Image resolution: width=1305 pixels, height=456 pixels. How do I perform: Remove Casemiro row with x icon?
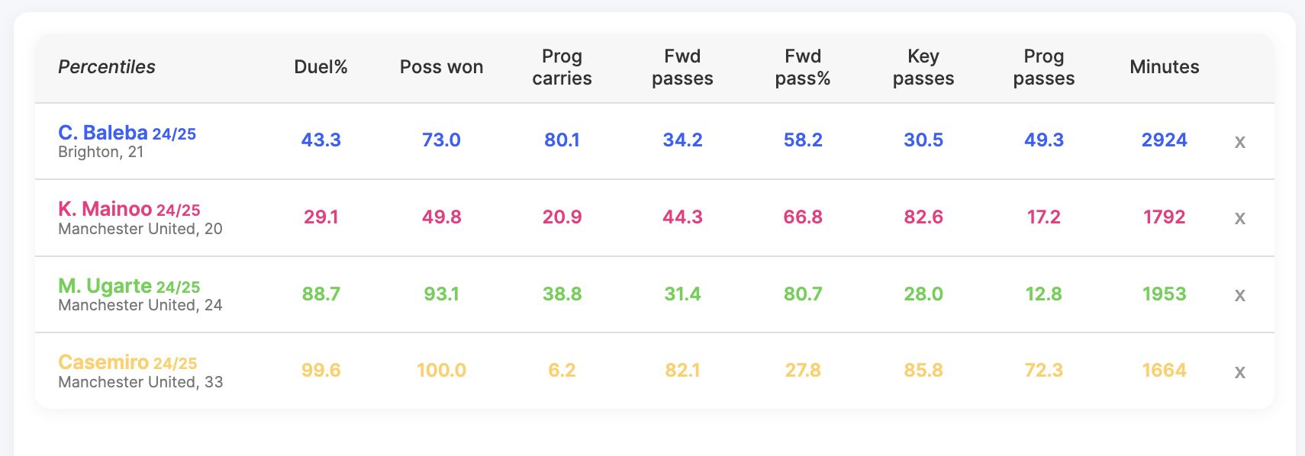(x=1239, y=372)
